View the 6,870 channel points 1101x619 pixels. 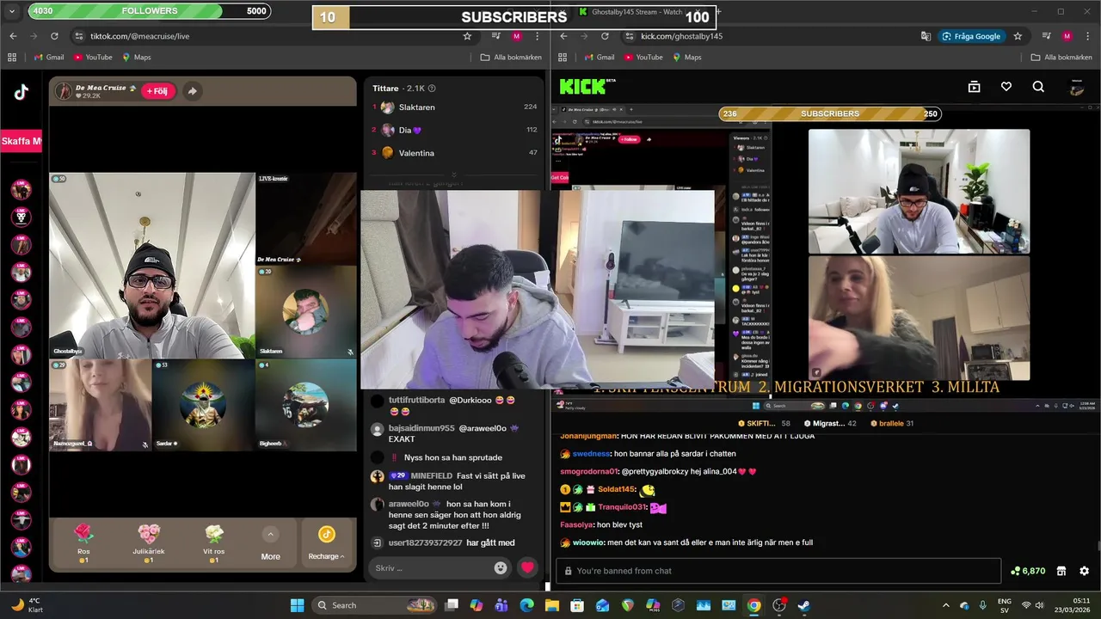click(x=1028, y=571)
